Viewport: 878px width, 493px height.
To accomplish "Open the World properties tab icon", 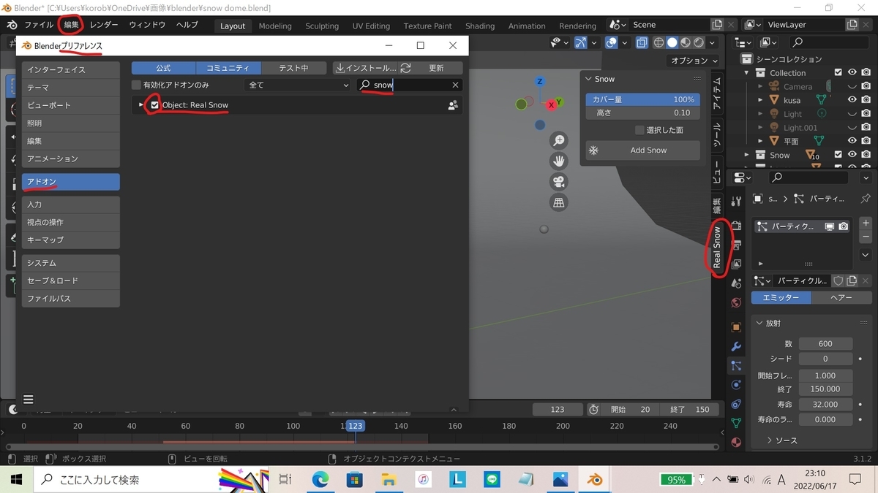I will [736, 302].
